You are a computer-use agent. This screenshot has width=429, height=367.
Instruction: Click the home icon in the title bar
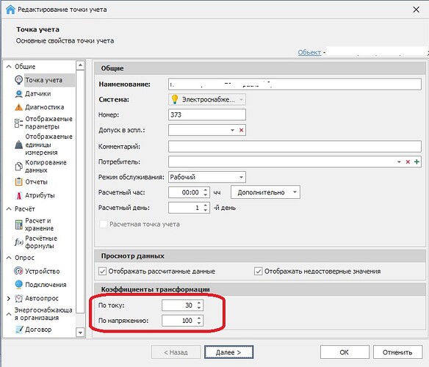10,10
